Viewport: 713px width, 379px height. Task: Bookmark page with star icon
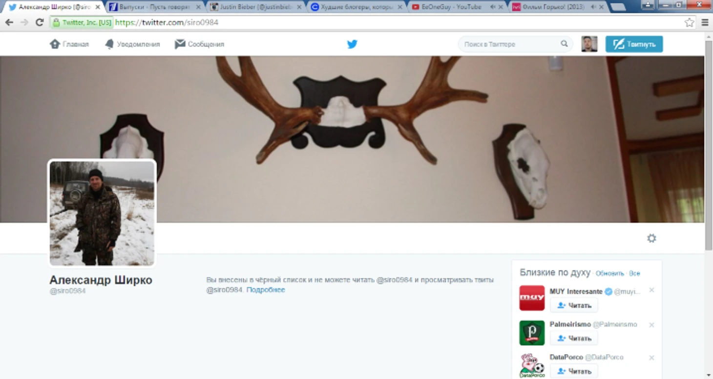tap(689, 22)
